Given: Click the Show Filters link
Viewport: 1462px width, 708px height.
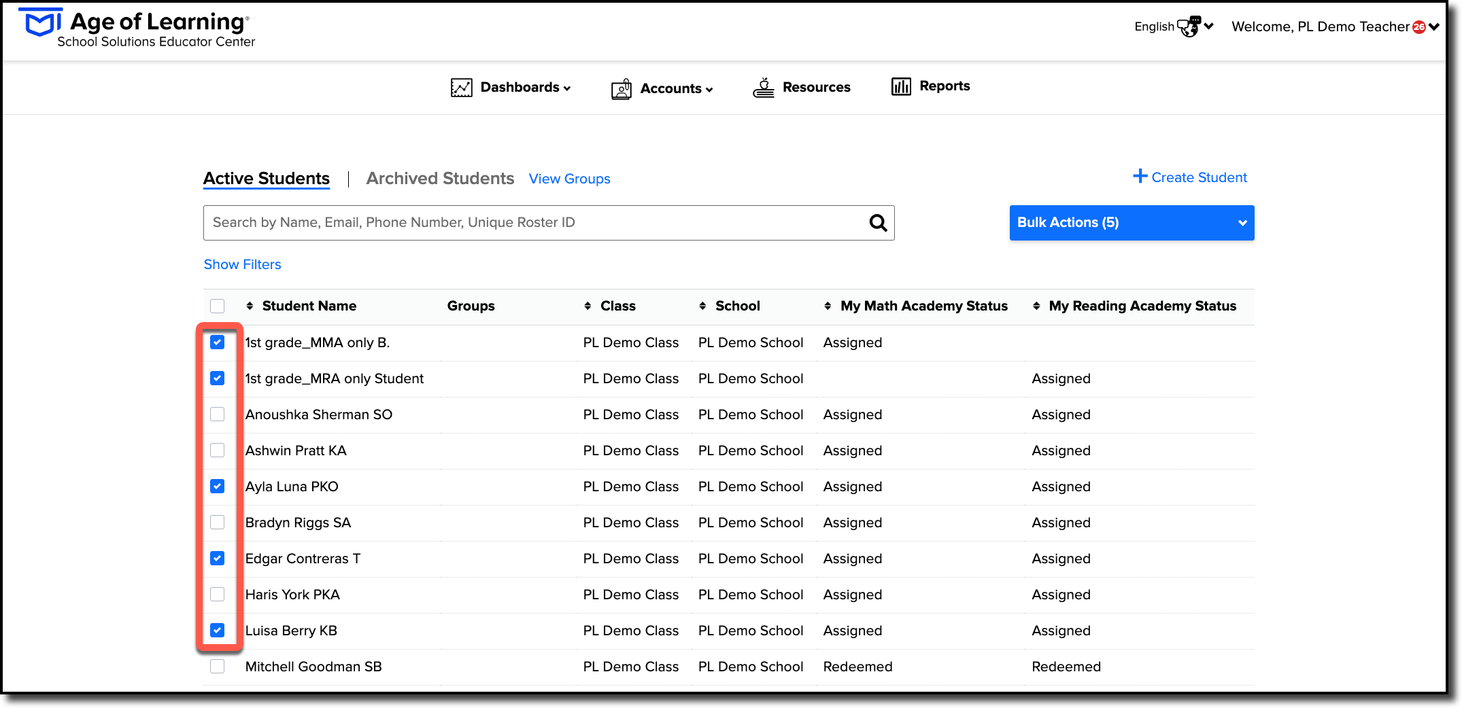Looking at the screenshot, I should coord(242,264).
